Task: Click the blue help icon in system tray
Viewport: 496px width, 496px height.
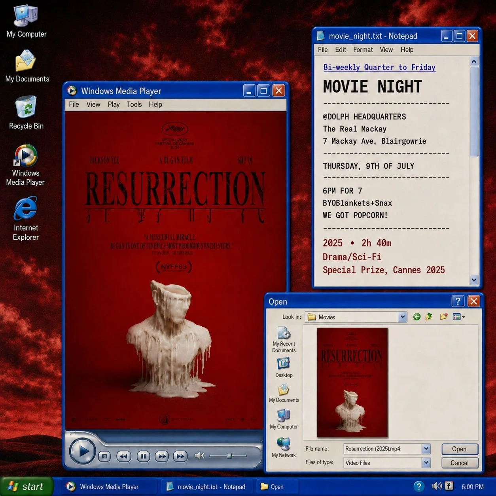Action: point(419,487)
